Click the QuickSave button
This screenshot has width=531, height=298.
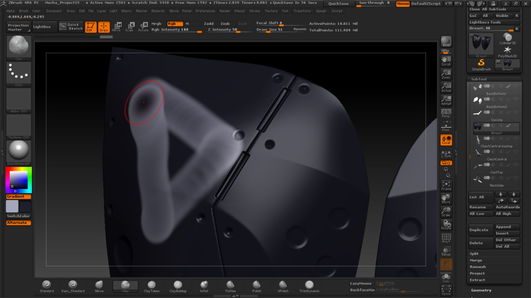(x=339, y=4)
